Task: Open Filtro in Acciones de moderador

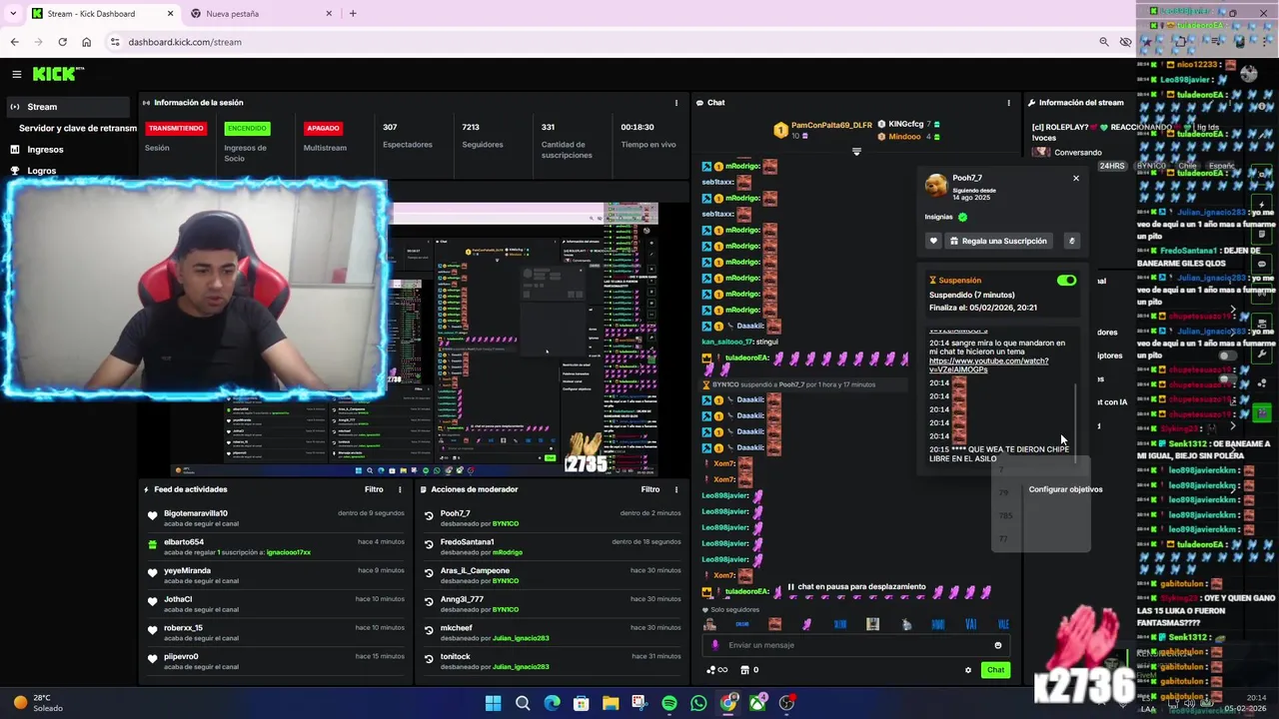Action: (650, 489)
